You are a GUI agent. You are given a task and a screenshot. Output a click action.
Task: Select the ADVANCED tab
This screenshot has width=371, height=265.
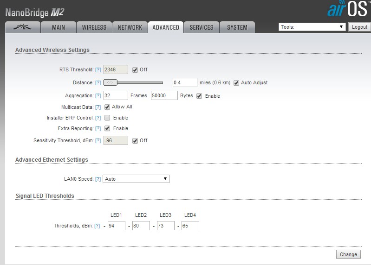pyautogui.click(x=166, y=27)
